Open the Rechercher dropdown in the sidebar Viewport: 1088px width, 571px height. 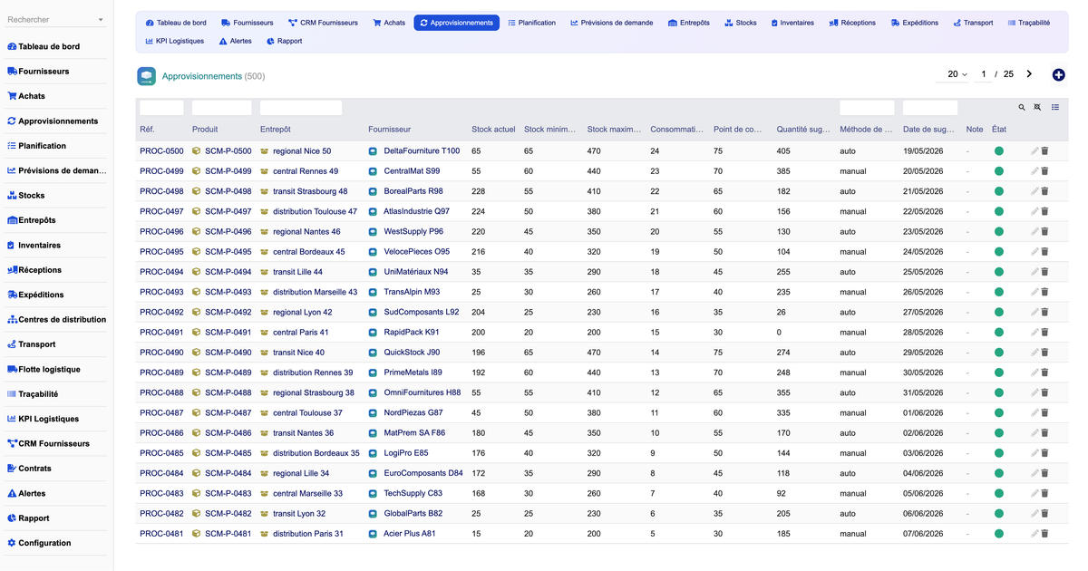[x=56, y=19]
